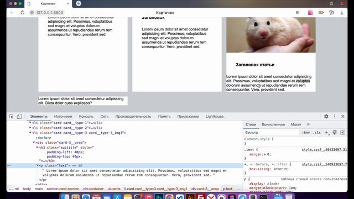
Task: Open style.css link for .text rule
Action: [x=324, y=150]
